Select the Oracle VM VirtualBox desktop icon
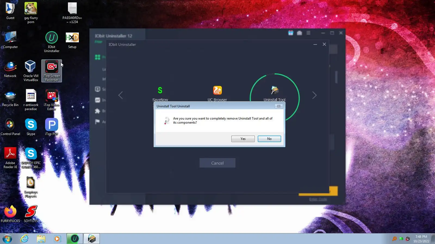 31,71
